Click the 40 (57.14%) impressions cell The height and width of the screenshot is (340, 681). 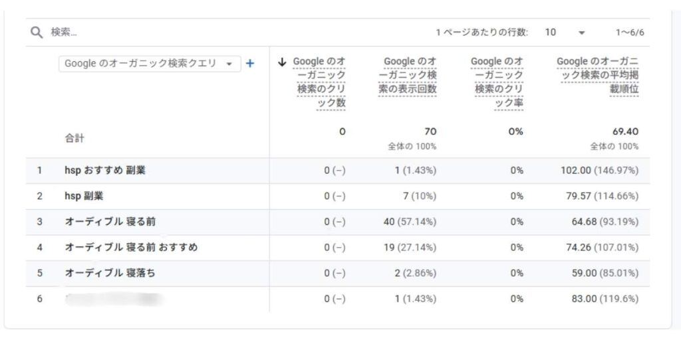410,222
